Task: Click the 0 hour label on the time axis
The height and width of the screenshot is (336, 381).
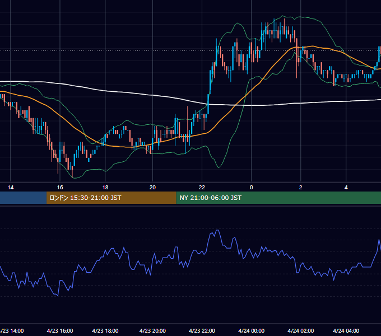Action: click(251, 188)
